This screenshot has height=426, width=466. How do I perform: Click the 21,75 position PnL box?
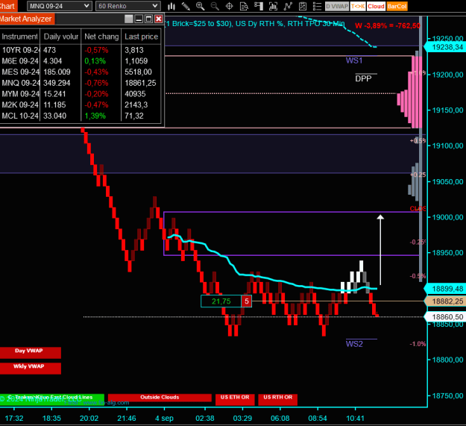(x=221, y=301)
